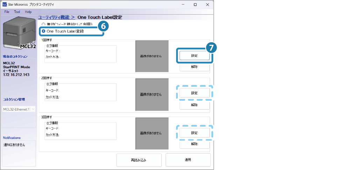Click カット方法 label in 2回押す section

tap(52, 97)
